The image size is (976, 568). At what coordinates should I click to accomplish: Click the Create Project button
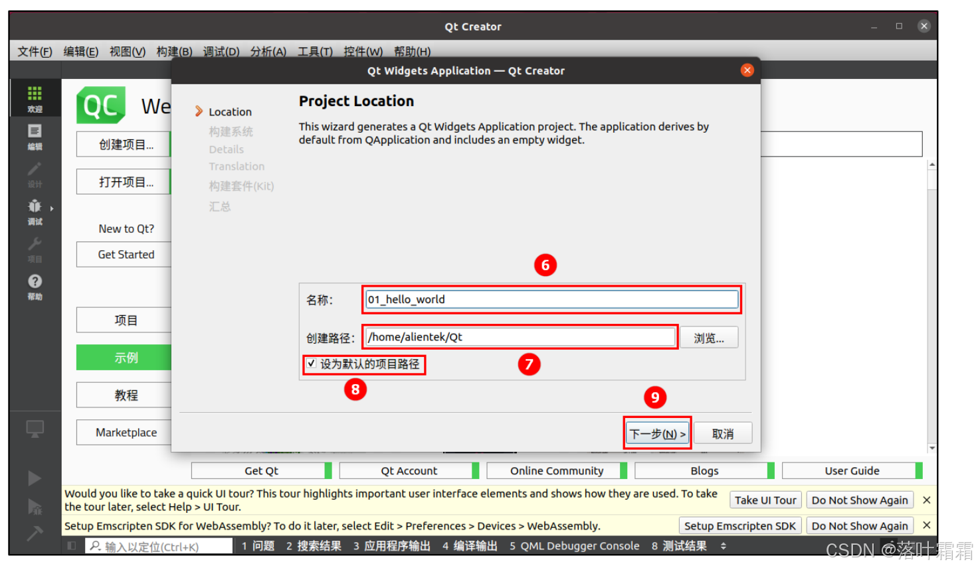125,145
